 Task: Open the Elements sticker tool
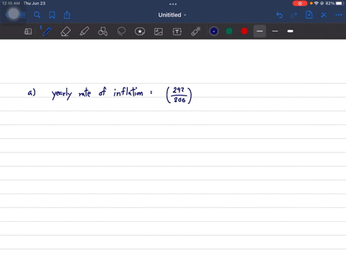[140, 31]
